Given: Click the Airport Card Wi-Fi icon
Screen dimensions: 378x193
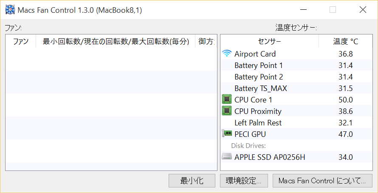Looking at the screenshot, I should 226,53.
